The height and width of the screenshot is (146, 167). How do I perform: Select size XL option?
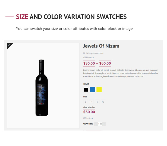103,102
